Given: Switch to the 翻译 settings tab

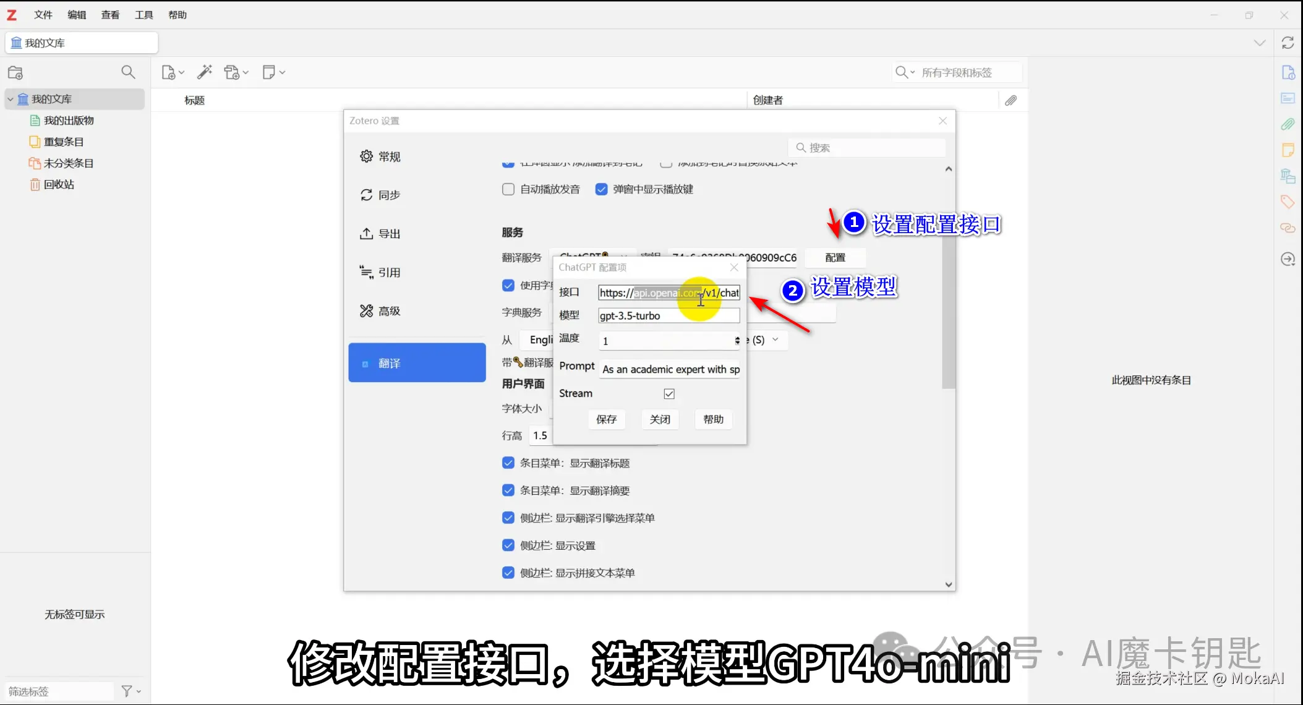Looking at the screenshot, I should point(417,362).
